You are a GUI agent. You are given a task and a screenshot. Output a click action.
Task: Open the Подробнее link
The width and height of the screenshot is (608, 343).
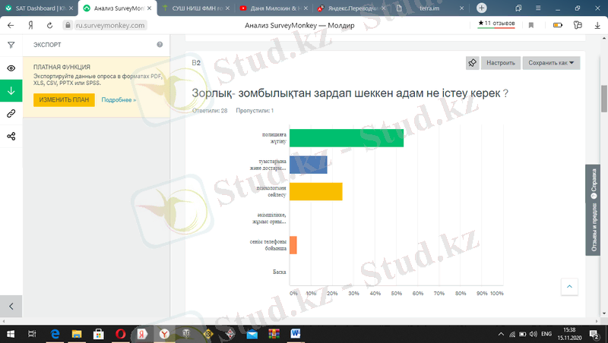coord(119,100)
